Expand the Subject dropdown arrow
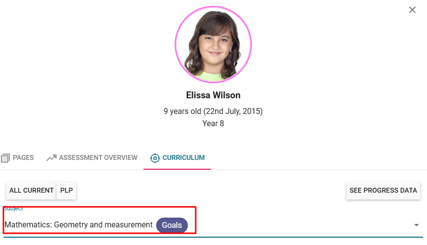 click(416, 225)
